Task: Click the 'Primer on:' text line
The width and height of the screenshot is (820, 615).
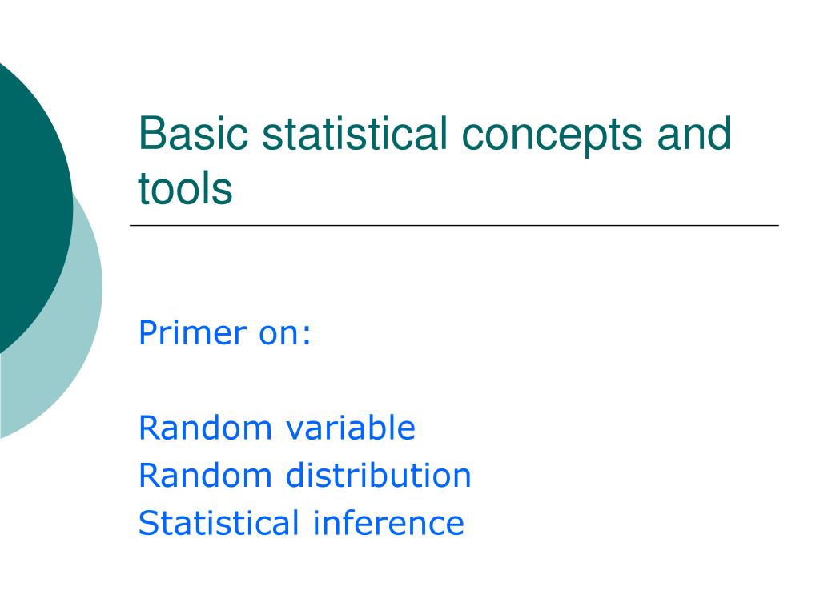Action: [x=224, y=332]
